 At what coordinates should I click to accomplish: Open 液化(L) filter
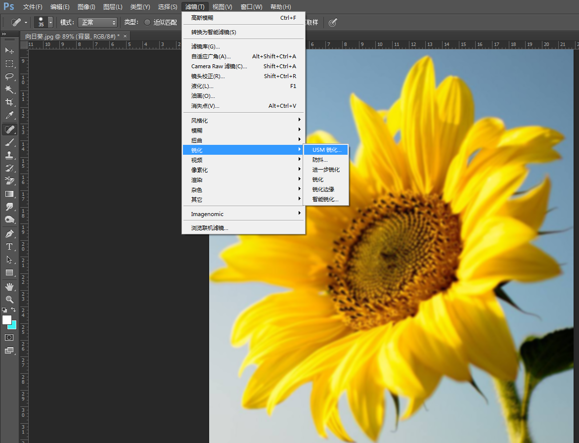pos(244,86)
